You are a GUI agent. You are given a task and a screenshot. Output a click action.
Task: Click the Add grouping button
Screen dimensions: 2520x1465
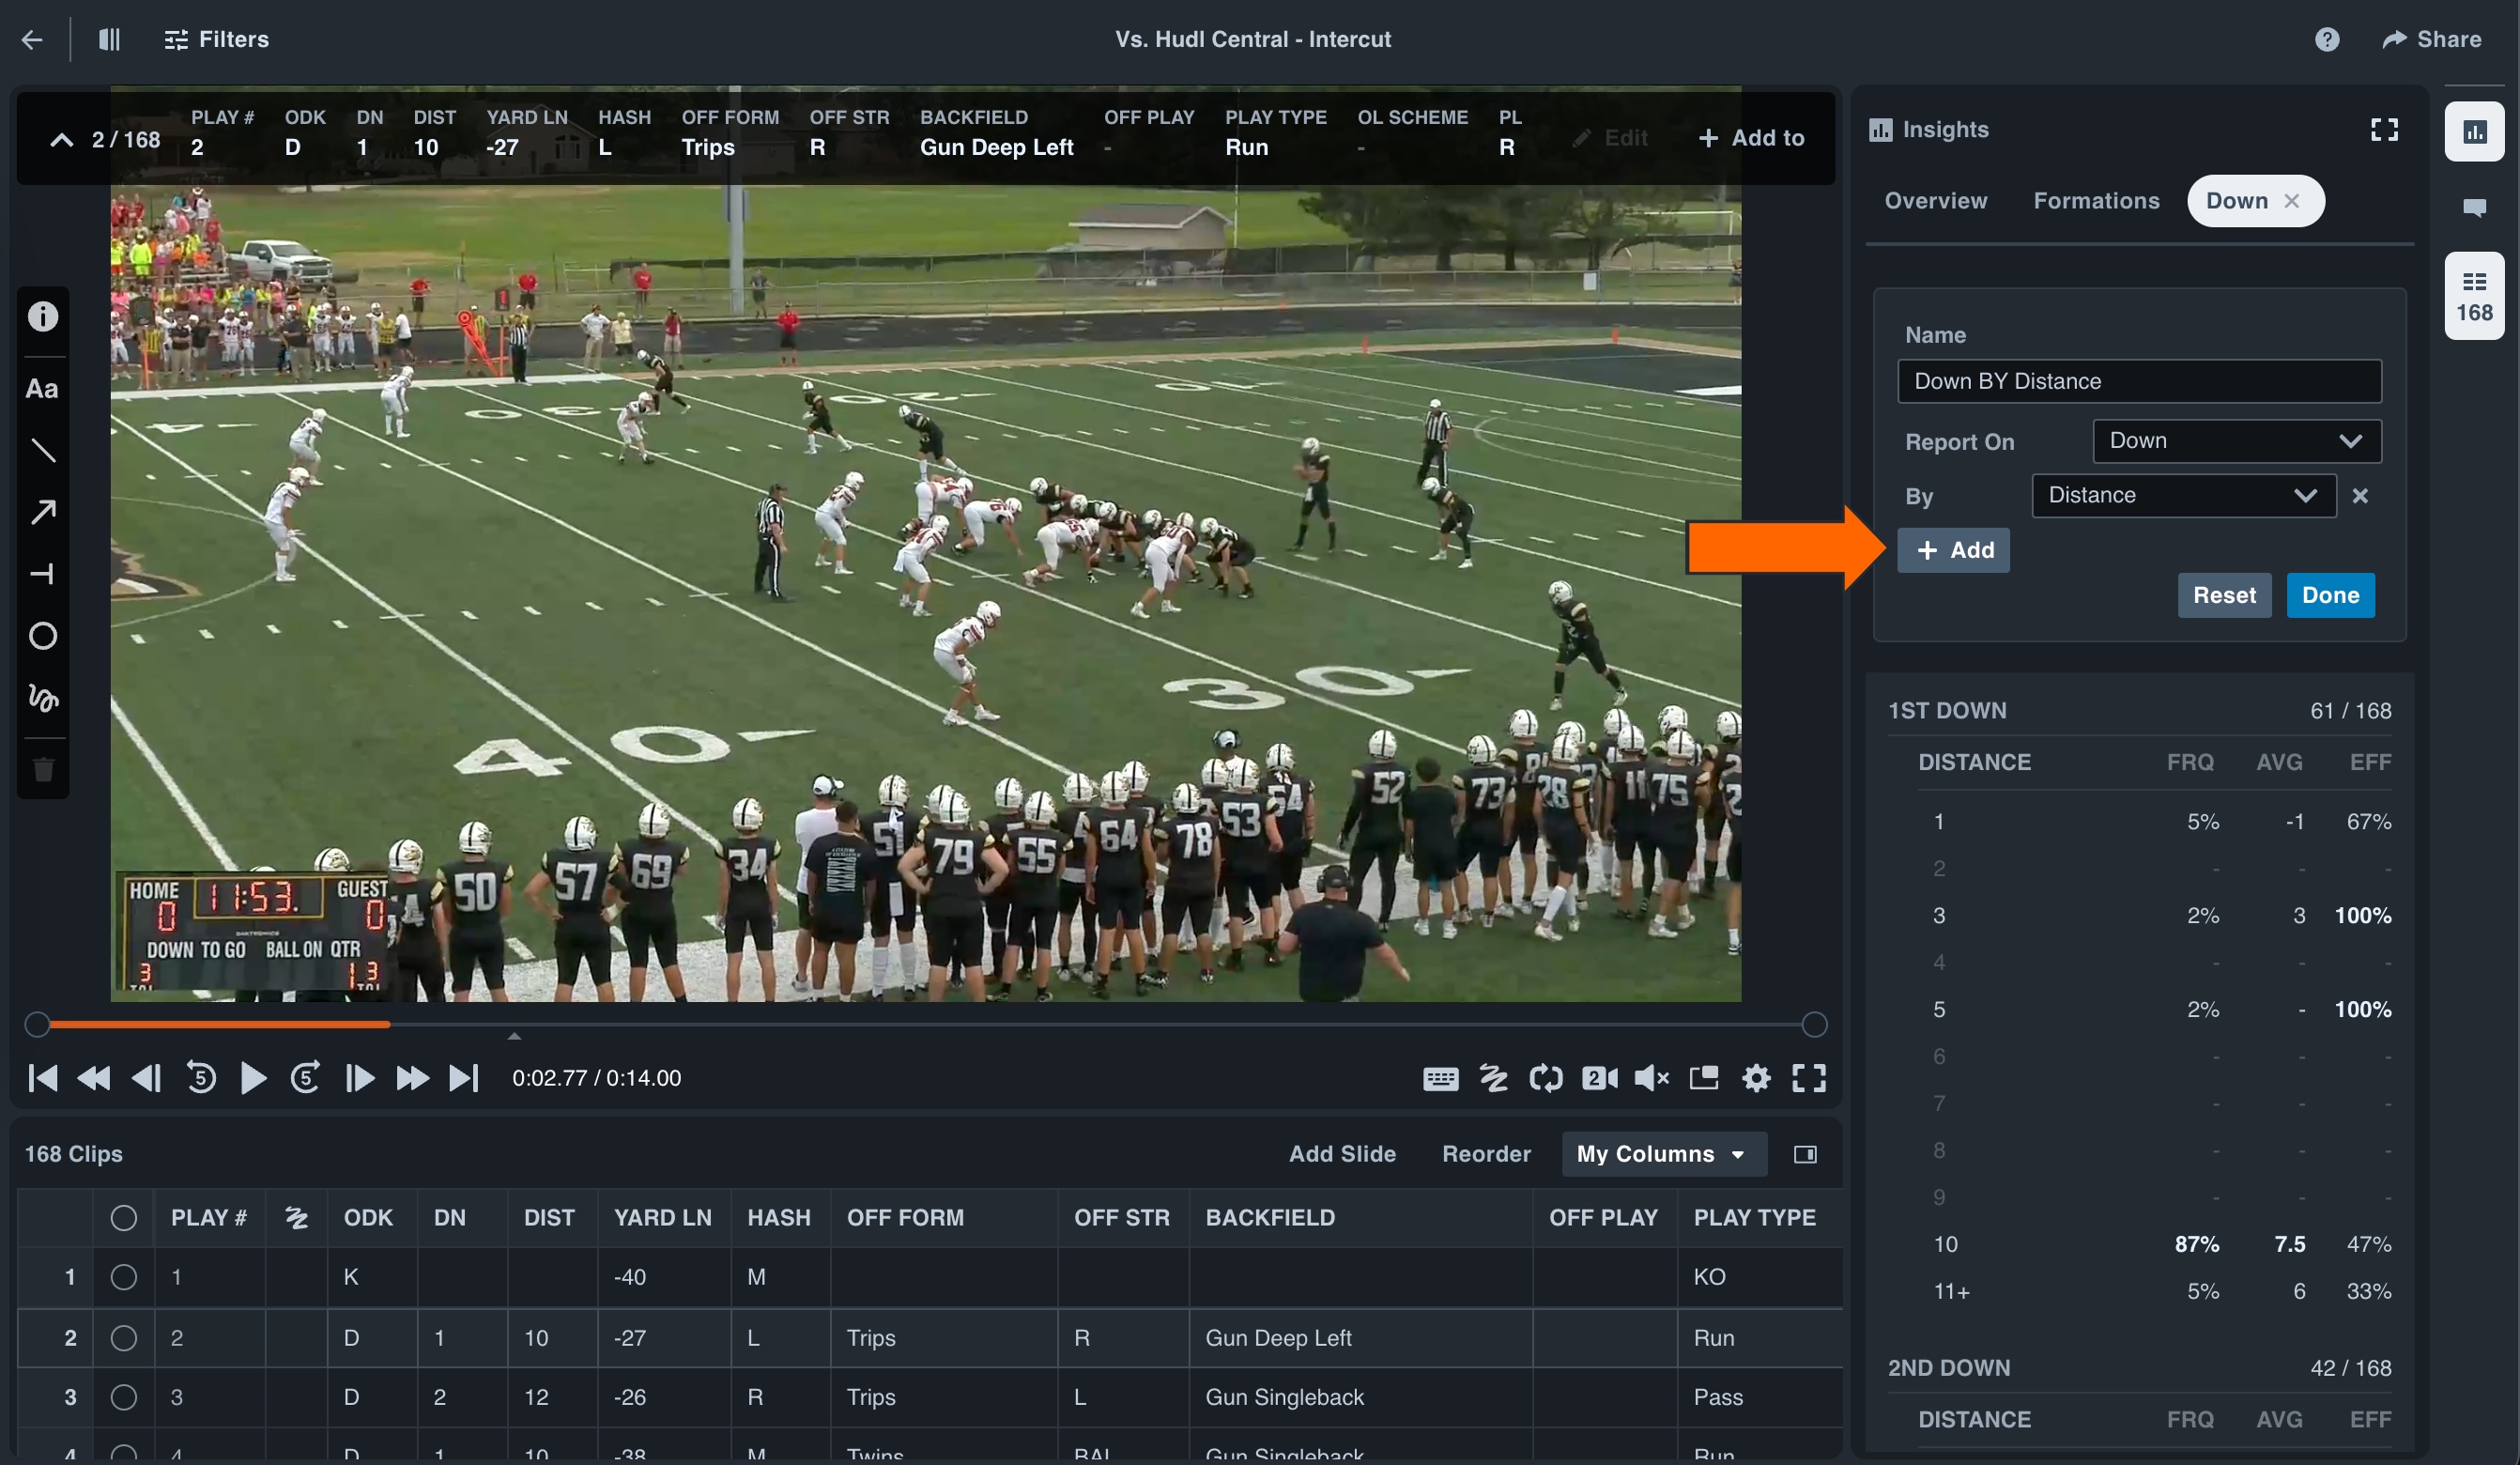1953,550
